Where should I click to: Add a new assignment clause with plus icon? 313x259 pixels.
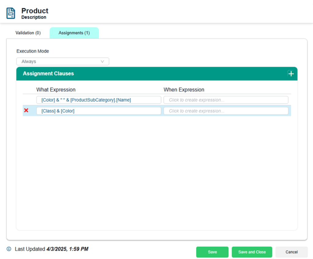click(x=291, y=74)
